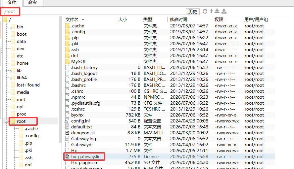The image size is (294, 169).
Task: Select the root folder in the tree
Action: 21,121
